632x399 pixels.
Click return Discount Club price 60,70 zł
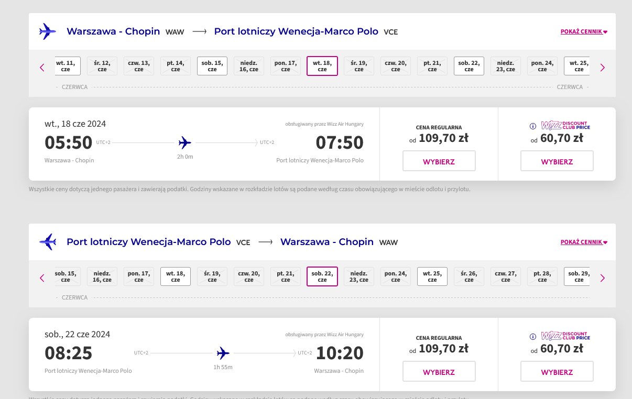tap(562, 349)
